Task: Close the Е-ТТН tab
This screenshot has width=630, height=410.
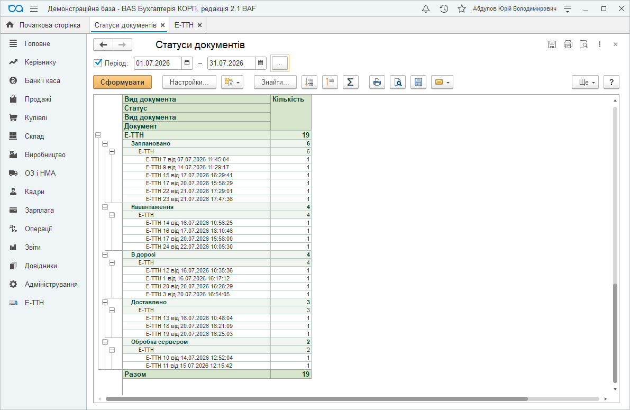Action: click(x=200, y=25)
